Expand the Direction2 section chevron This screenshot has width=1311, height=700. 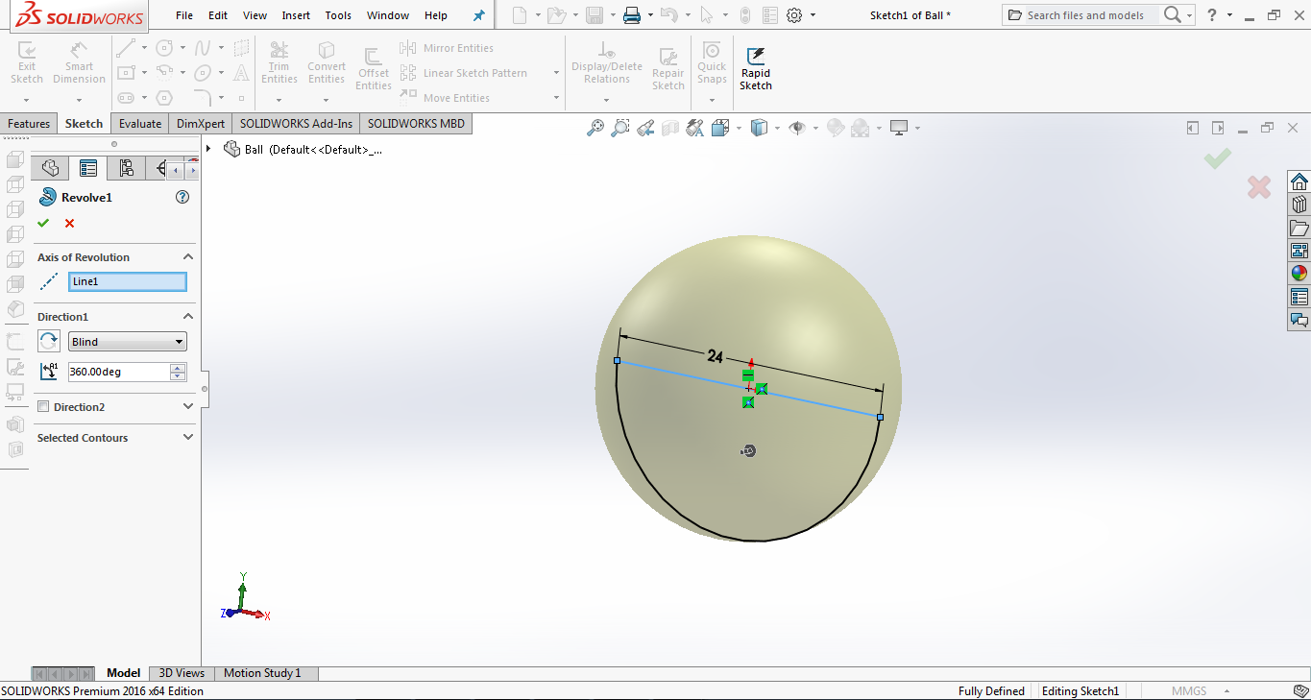click(x=188, y=406)
